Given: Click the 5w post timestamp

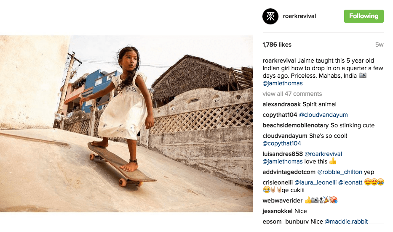Looking at the screenshot, I should pos(379,45).
